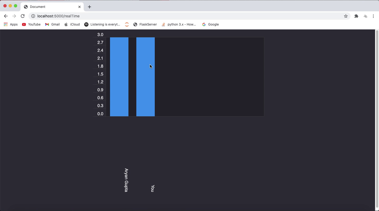The width and height of the screenshot is (379, 211).
Task: Open the Extensions puzzle-piece menu
Action: 356,16
